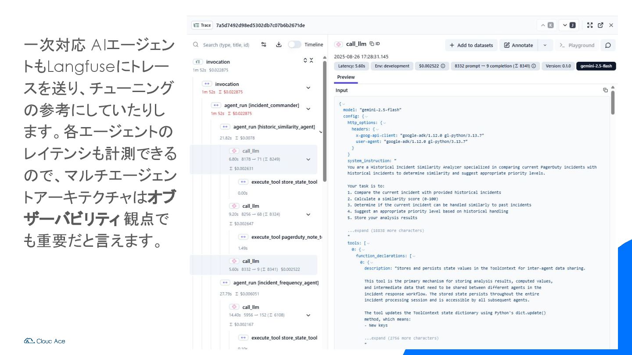Select the call_llm row with 5.60s latency
This screenshot has width=632, height=355.
pos(253,265)
